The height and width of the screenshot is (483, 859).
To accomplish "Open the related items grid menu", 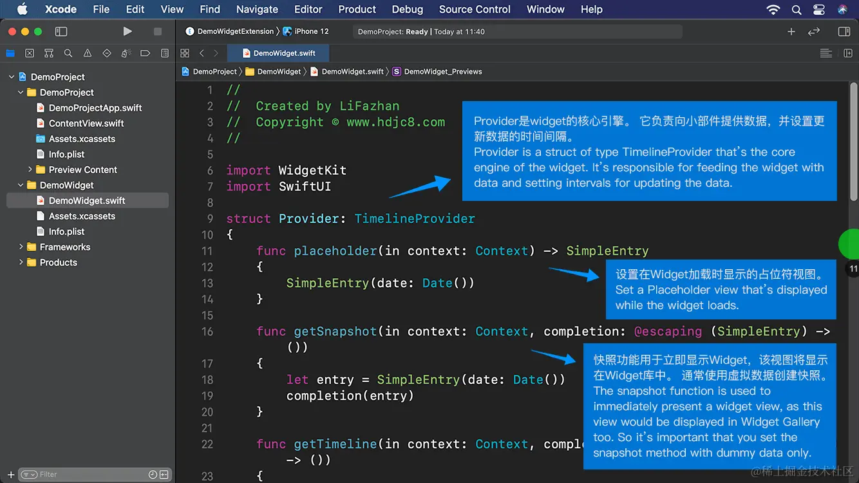I will click(185, 53).
